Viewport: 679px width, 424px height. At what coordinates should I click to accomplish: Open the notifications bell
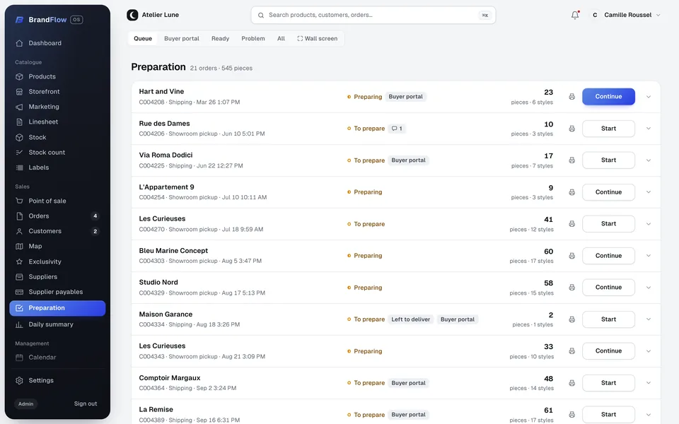coord(574,15)
